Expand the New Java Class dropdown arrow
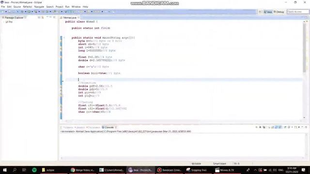310x174 pixels. pyautogui.click(x=50, y=12)
